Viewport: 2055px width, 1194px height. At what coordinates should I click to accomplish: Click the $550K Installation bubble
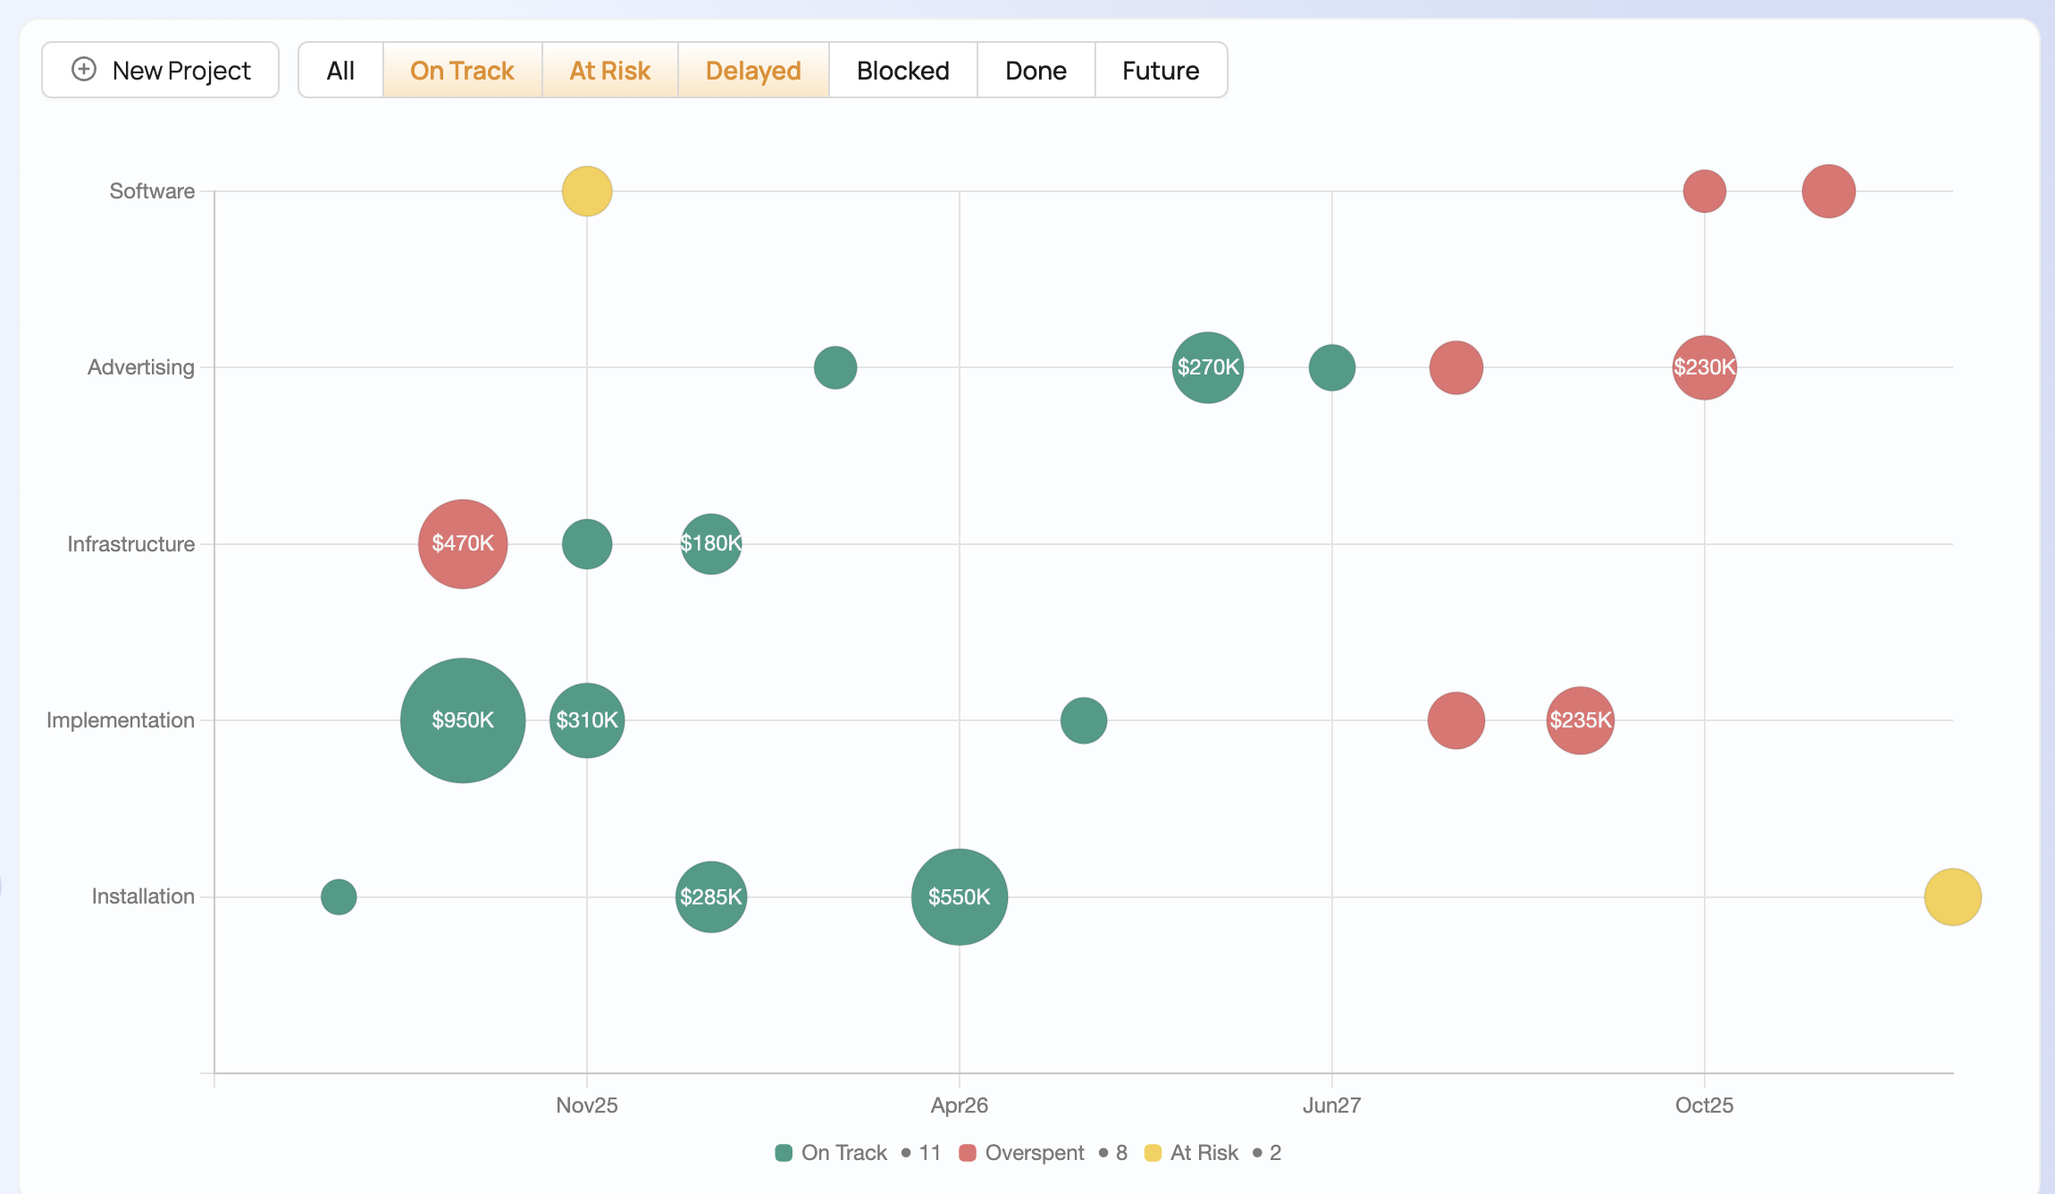point(959,896)
